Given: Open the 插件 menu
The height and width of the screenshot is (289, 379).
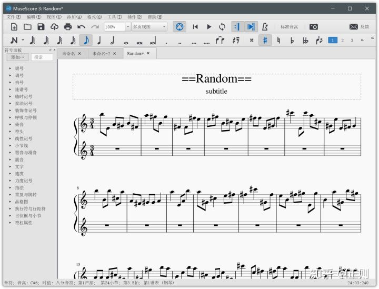Looking at the screenshot, I should click(135, 17).
